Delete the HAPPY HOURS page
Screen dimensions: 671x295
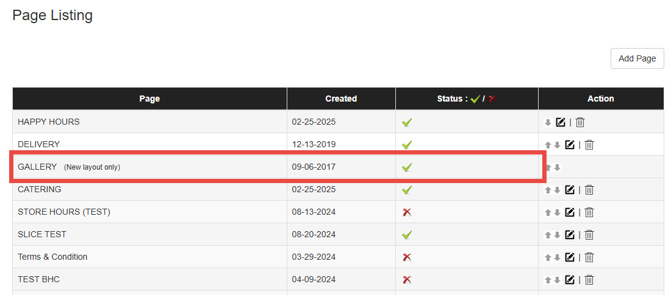tap(580, 122)
